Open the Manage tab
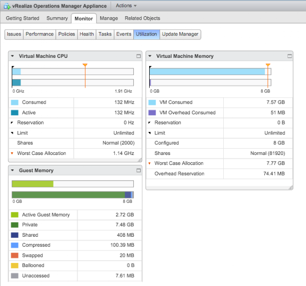 coord(109,18)
